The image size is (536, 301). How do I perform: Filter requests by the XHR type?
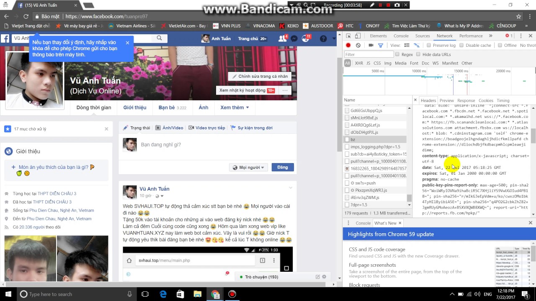tap(359, 63)
